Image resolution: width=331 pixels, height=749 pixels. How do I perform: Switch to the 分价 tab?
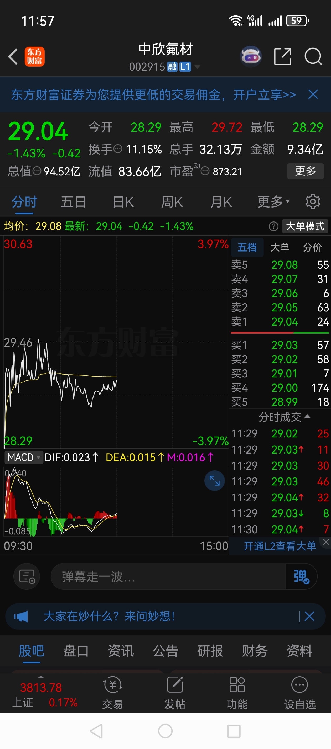pos(312,247)
